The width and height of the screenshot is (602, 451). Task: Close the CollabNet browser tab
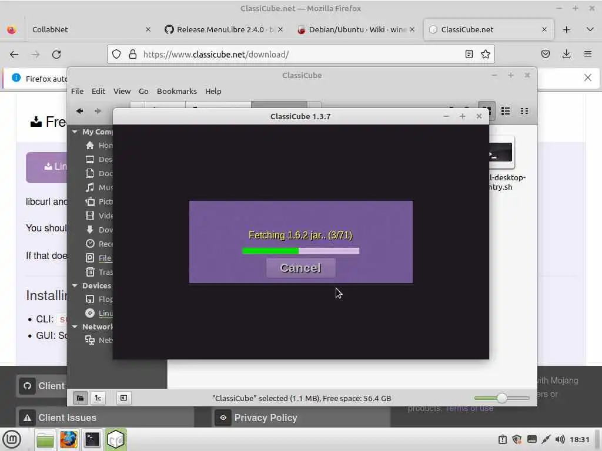(148, 29)
